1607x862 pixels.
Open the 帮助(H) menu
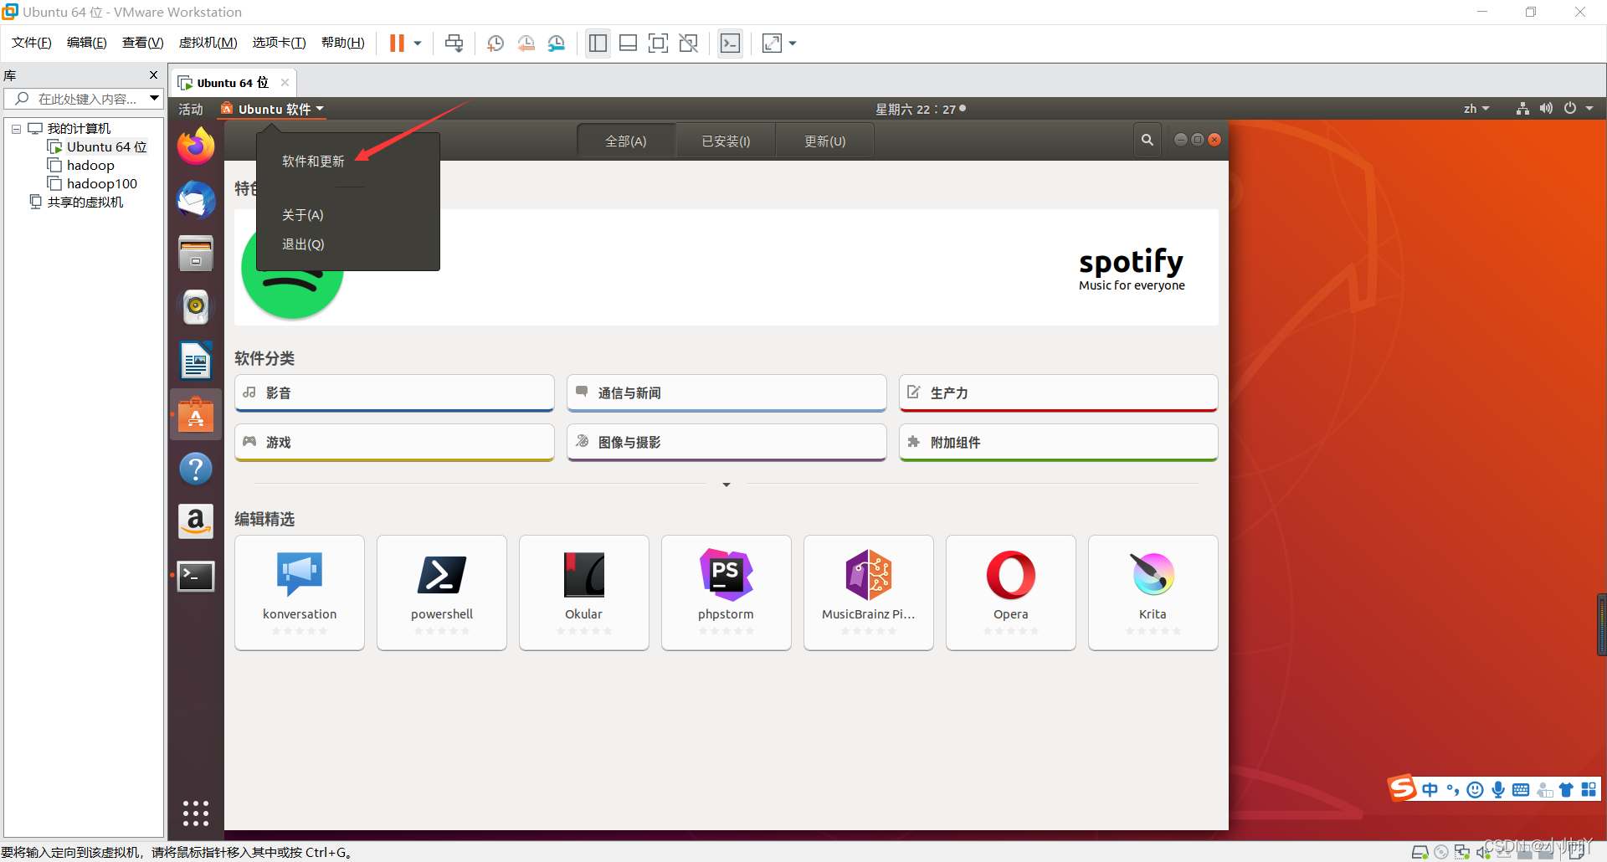(343, 43)
